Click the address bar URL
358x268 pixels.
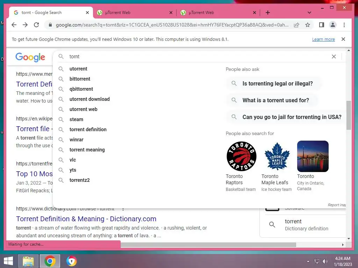(x=172, y=25)
